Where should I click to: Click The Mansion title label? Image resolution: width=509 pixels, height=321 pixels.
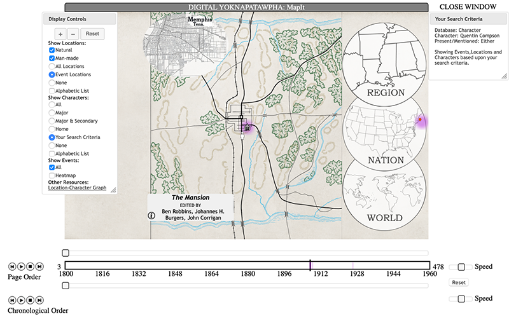coord(190,198)
